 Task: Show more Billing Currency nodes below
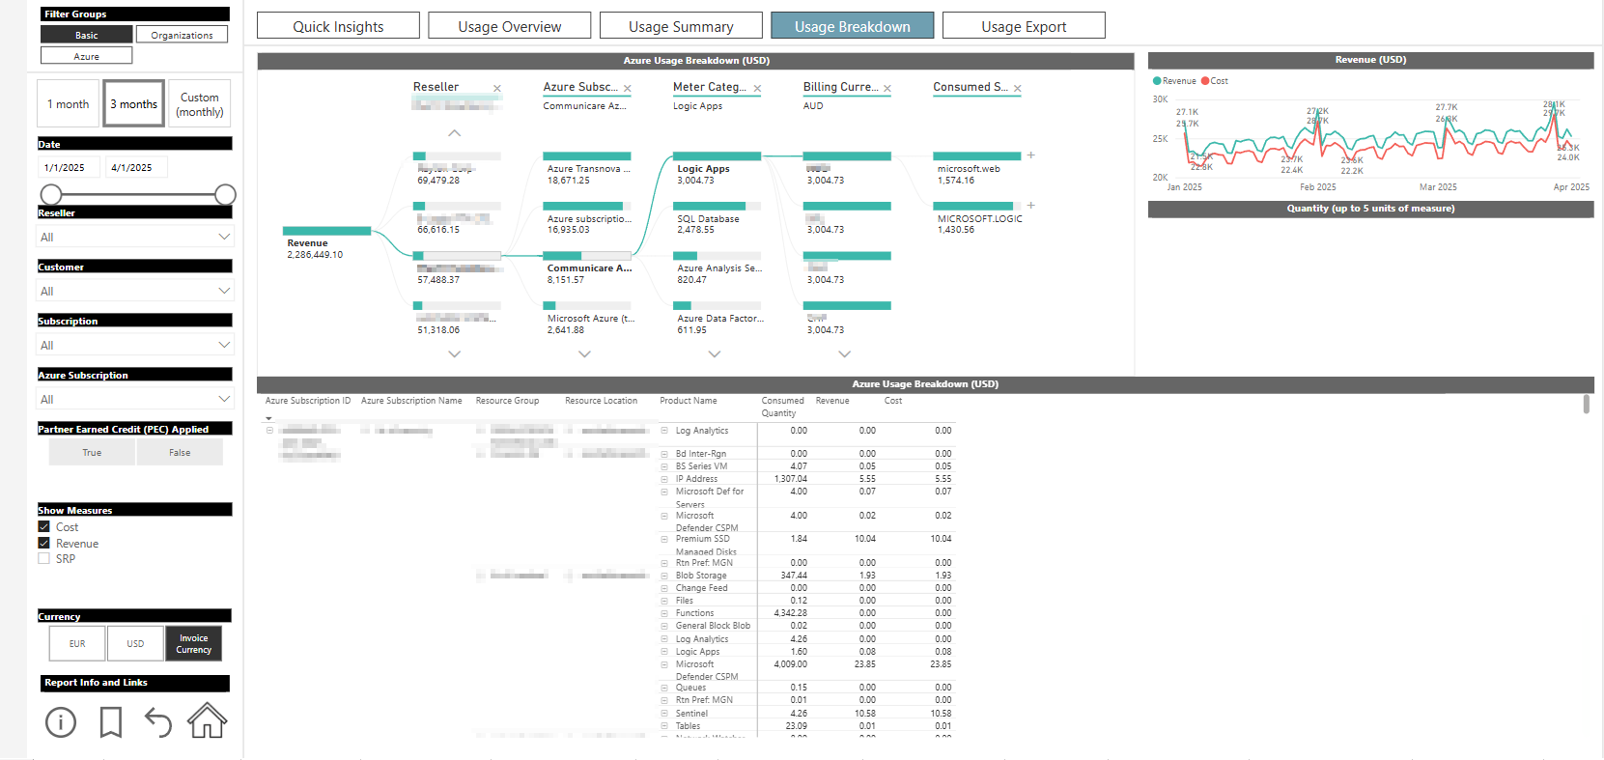[845, 354]
